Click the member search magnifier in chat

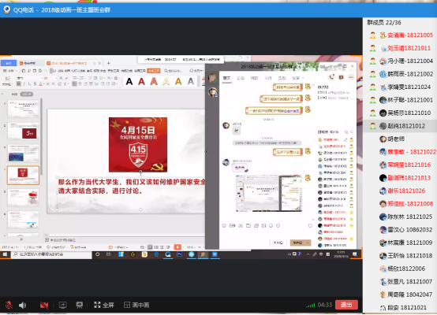[x=352, y=132]
